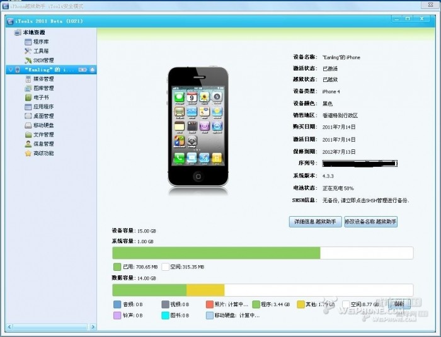Click the blue 音频 legend swatch

click(x=117, y=304)
